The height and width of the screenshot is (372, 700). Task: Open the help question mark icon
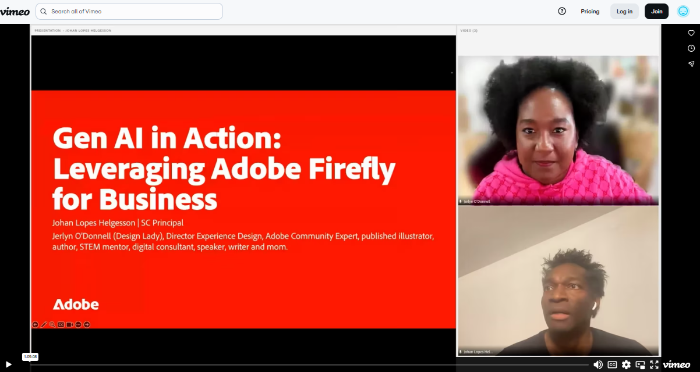(562, 11)
